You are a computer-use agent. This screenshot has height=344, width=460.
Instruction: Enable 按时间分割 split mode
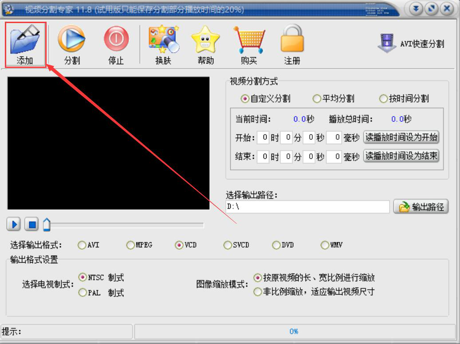point(383,99)
